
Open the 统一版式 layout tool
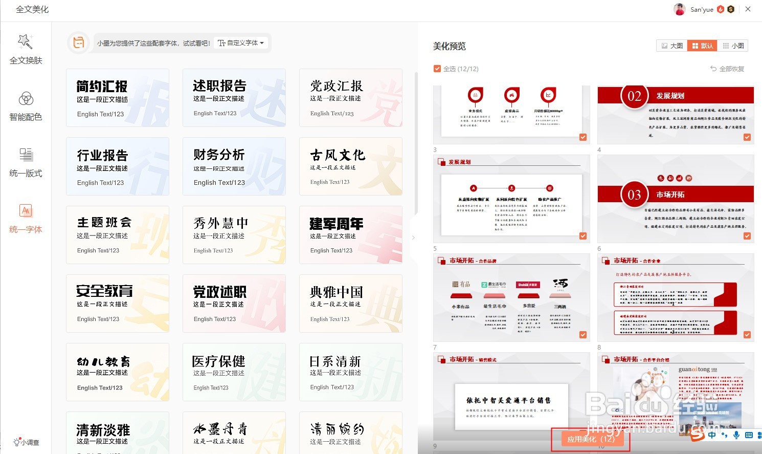click(26, 163)
